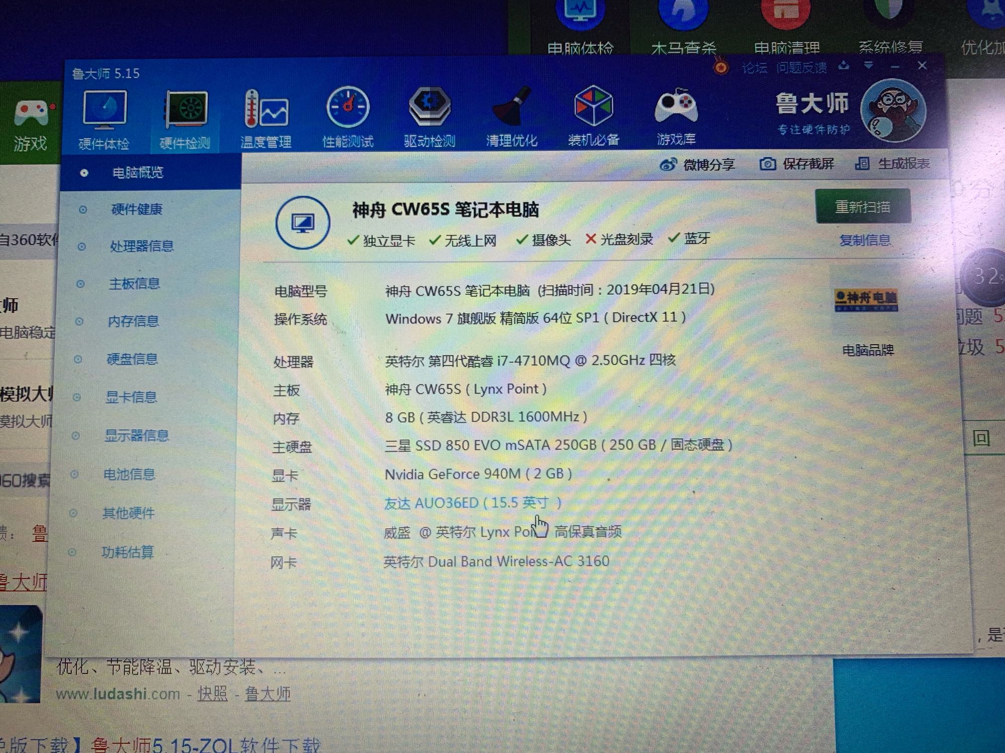Open 游戏库 gamepad icon
The width and height of the screenshot is (1005, 753).
676,107
